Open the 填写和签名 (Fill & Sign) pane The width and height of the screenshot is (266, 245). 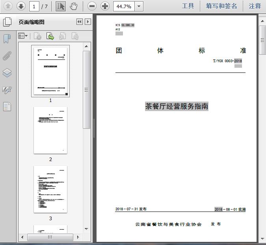coord(221,6)
